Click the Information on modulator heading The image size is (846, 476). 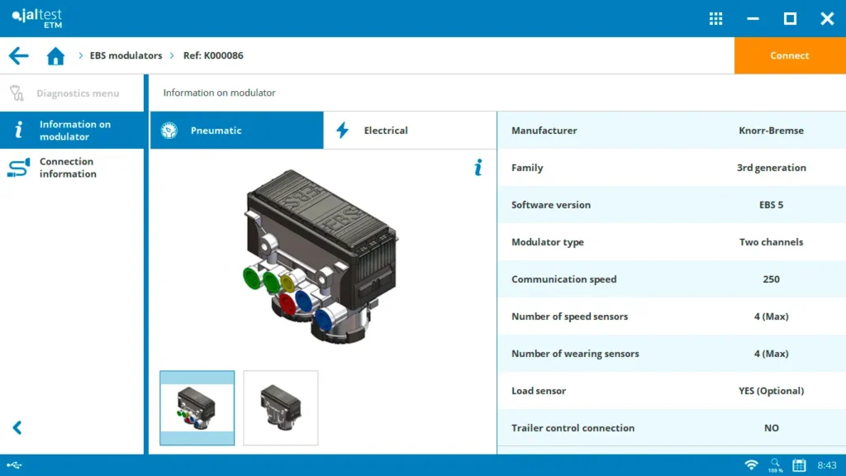tap(219, 93)
